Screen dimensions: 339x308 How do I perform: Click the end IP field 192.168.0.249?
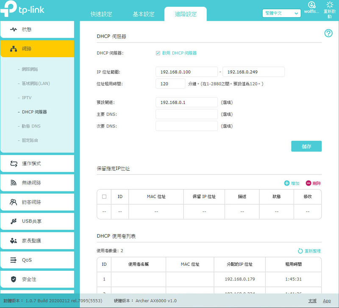tap(253, 72)
